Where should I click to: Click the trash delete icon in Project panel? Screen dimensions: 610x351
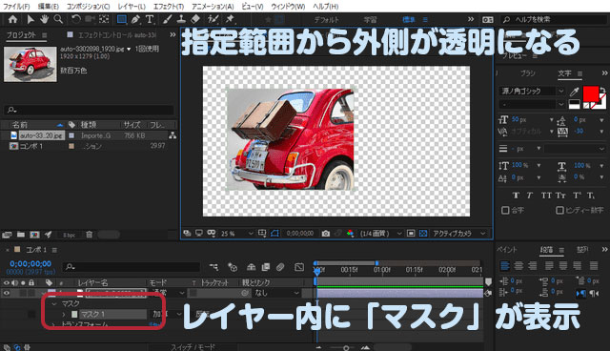coord(89,235)
